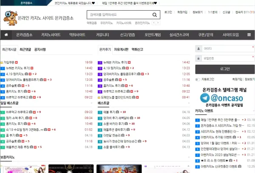Switch to the 자유게시판 tab
The height and width of the screenshot is (173, 255).
(x=121, y=49)
